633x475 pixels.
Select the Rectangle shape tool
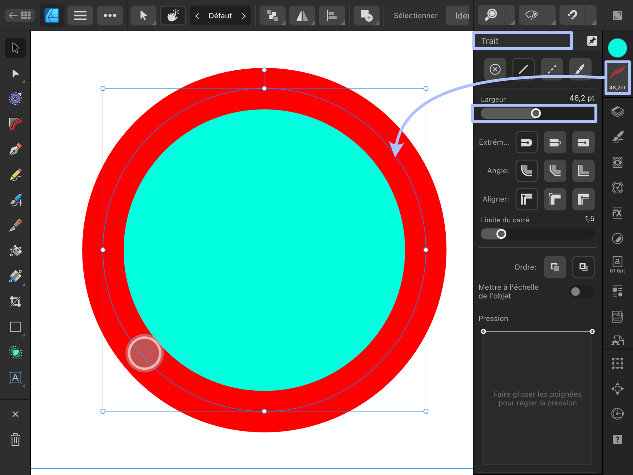(15, 327)
